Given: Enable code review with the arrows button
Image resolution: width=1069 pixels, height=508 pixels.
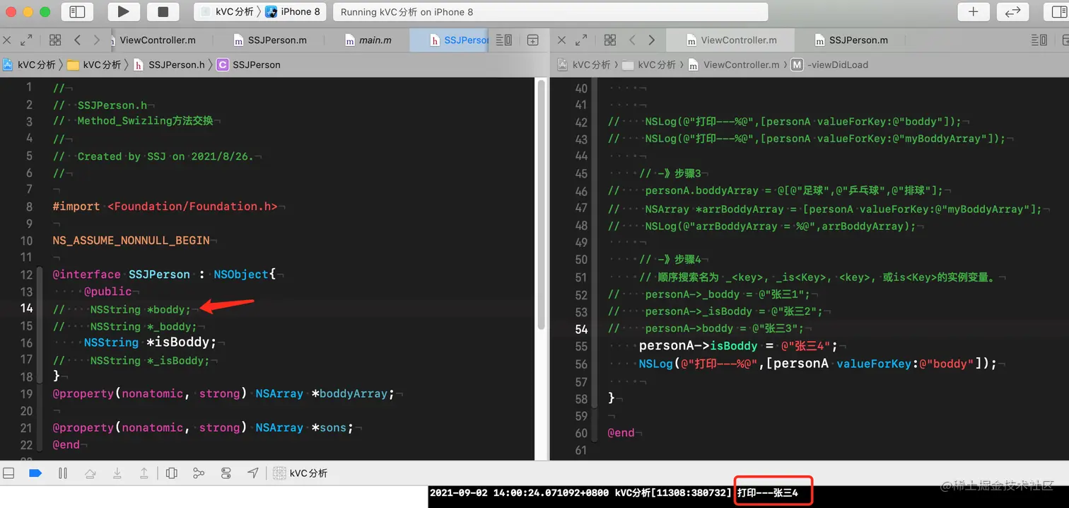Looking at the screenshot, I should pos(1012,11).
